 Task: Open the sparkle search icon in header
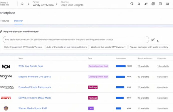[x=132, y=4]
